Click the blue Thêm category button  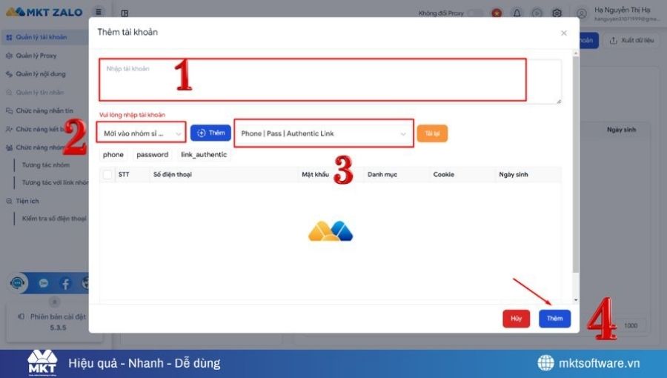click(210, 133)
